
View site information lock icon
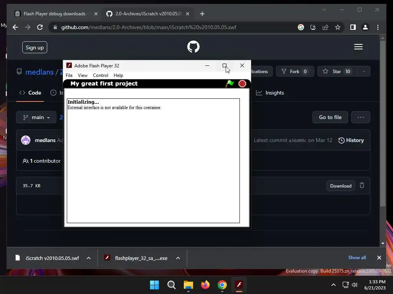tap(55, 27)
